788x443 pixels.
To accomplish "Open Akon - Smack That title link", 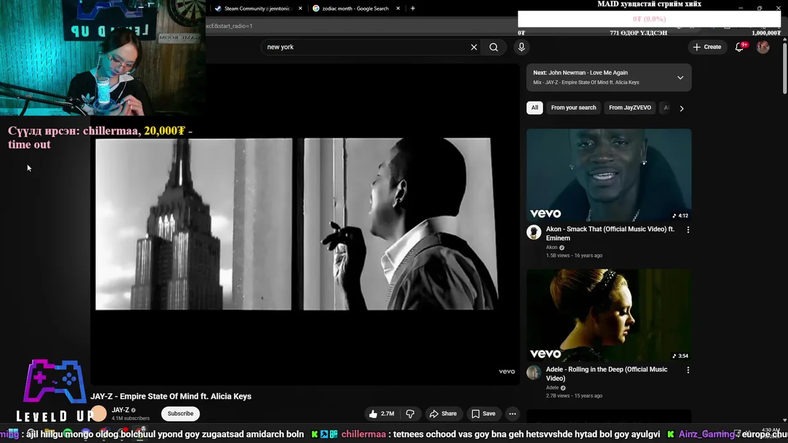I will (x=610, y=233).
